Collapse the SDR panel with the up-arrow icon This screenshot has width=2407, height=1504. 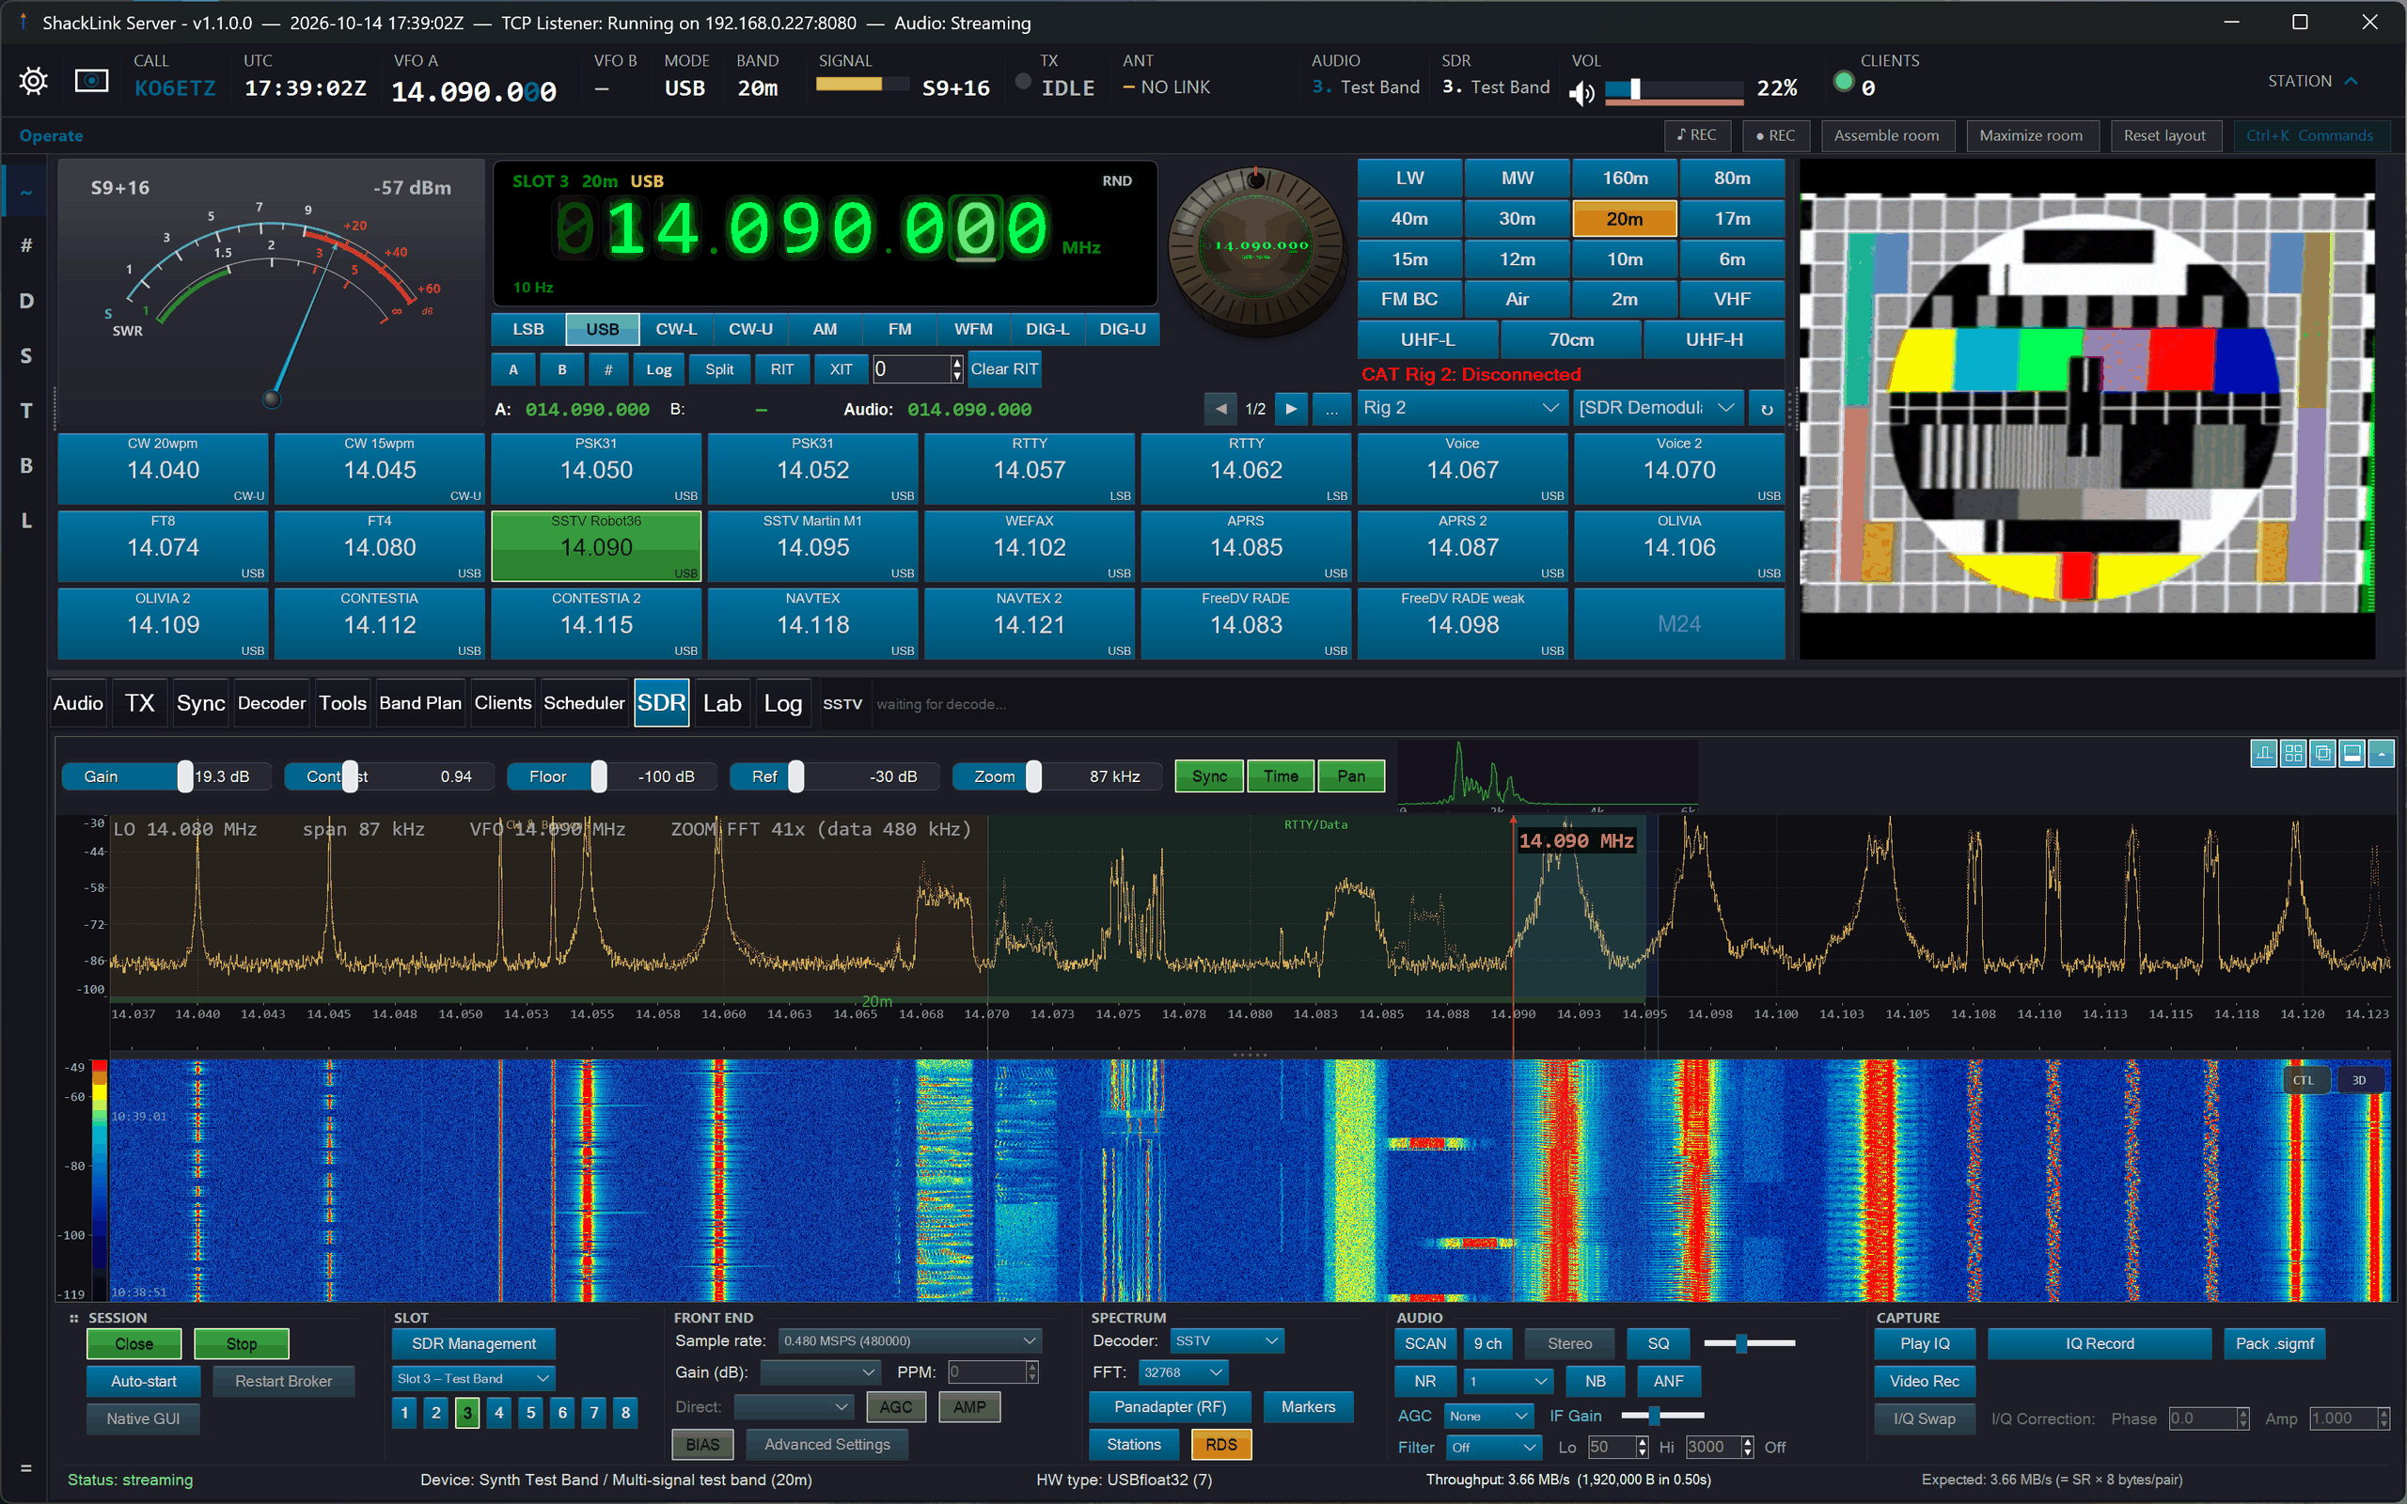pos(2381,754)
